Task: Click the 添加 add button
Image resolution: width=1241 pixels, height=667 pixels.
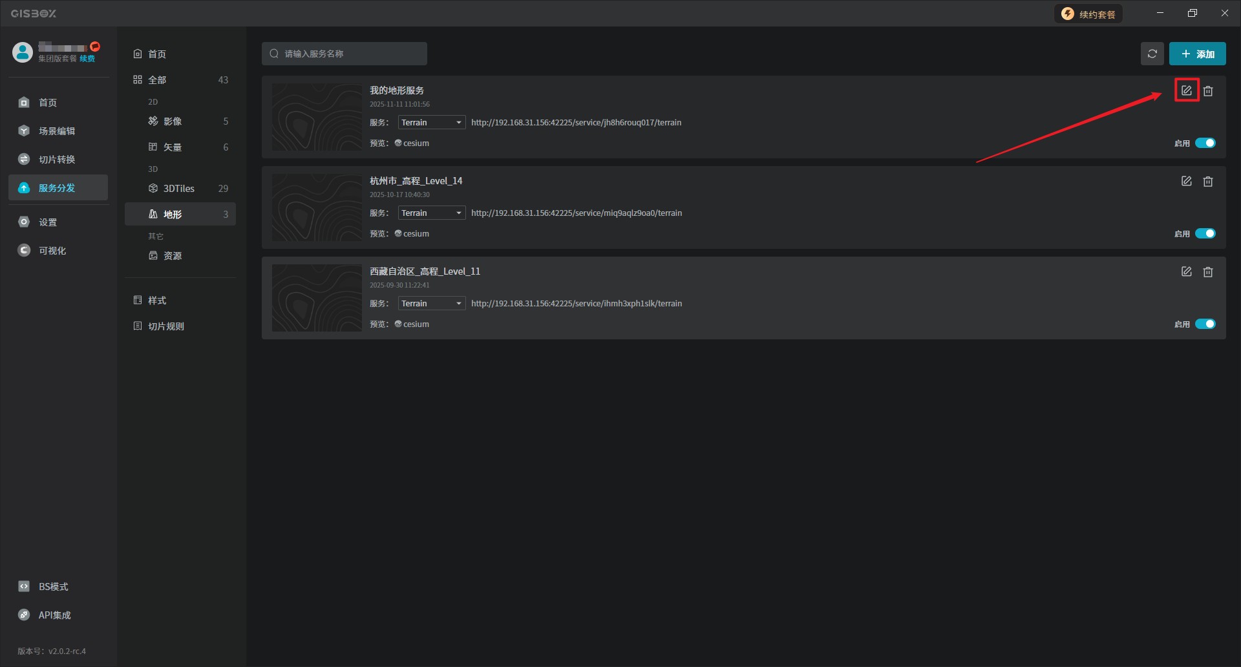Action: click(x=1197, y=54)
